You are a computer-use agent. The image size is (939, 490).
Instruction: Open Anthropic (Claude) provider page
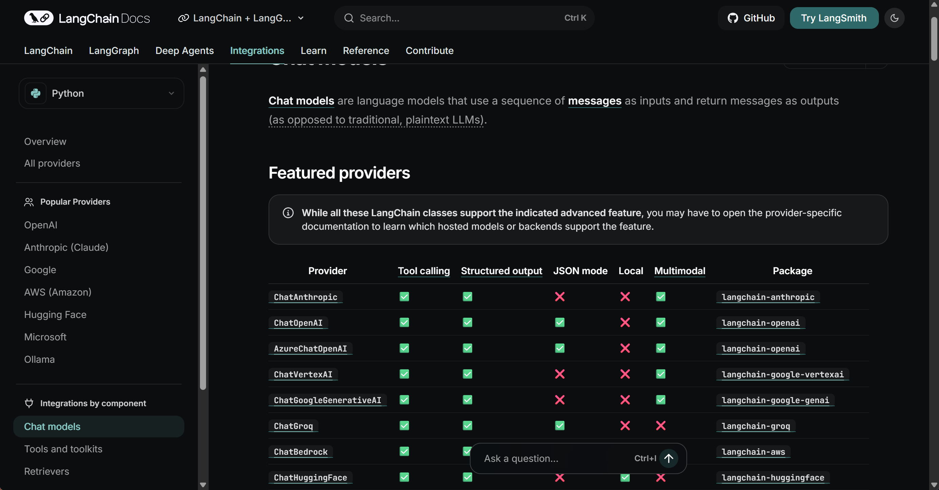click(x=66, y=247)
